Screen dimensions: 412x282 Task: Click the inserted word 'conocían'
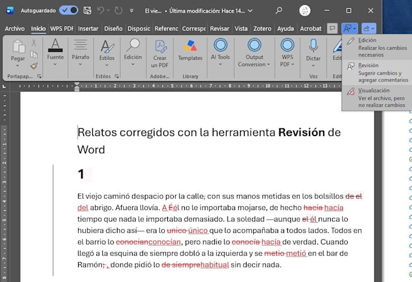(164, 242)
